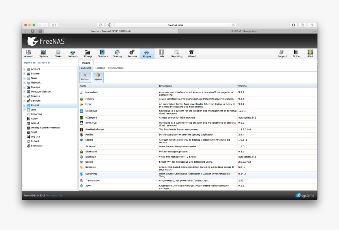This screenshot has width=339, height=230.
Task: Expand the Account tree item
Action: point(25,69)
